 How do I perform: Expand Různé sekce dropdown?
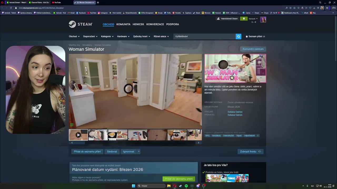(161, 36)
